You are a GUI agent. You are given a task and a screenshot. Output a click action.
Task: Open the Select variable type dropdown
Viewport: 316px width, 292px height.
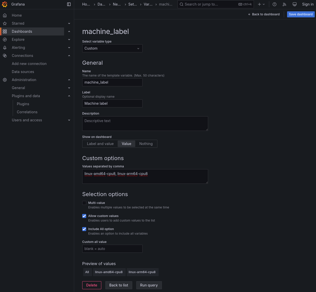pos(112,48)
